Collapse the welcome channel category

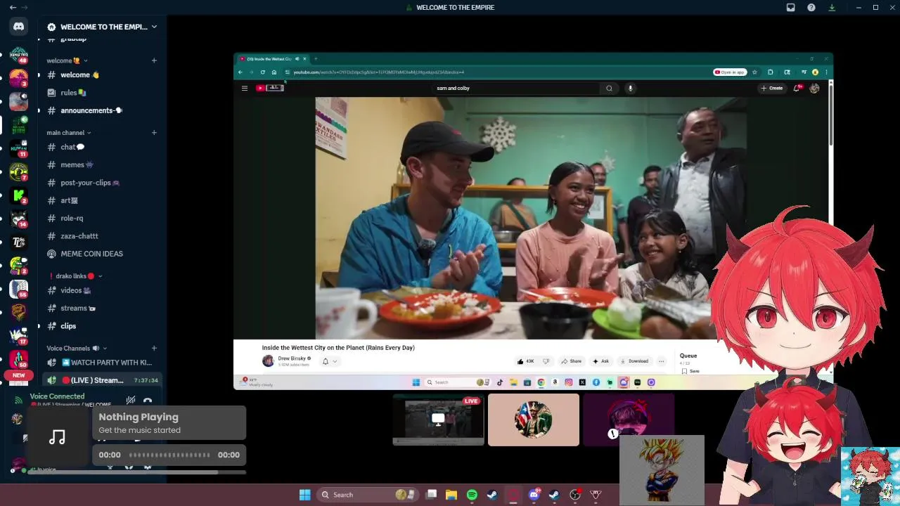pyautogui.click(x=67, y=60)
